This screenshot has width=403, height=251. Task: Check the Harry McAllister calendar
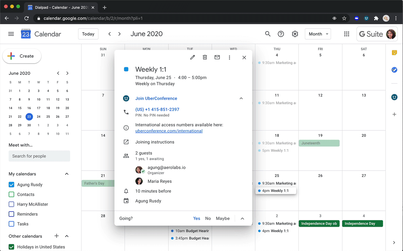click(x=11, y=204)
